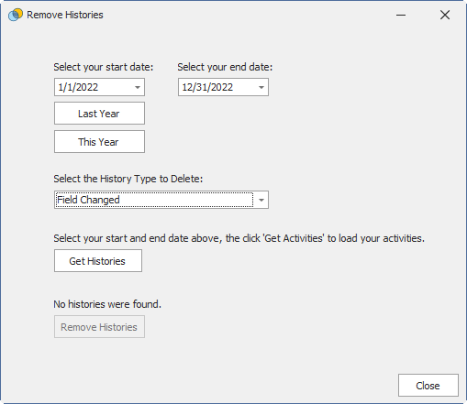This screenshot has height=404, width=467.
Task: Click the 'Select the History Type to Delete:' label
Action: 128,179
